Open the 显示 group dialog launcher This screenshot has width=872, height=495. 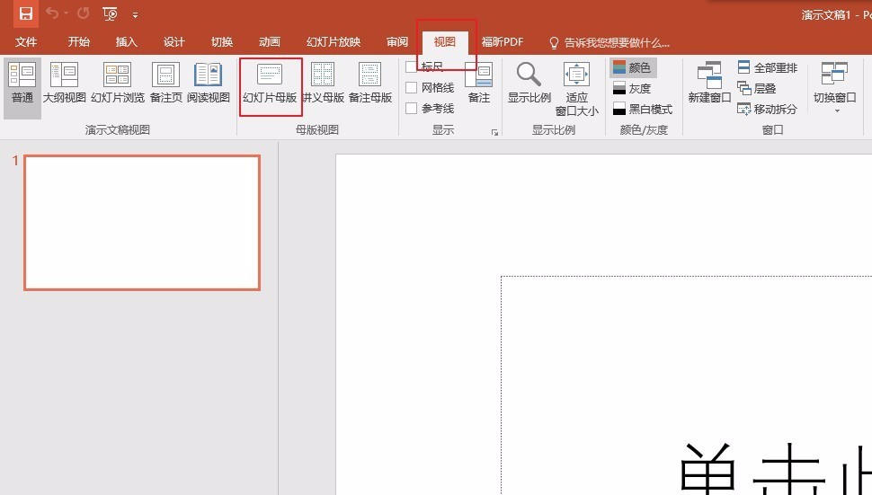pos(494,132)
